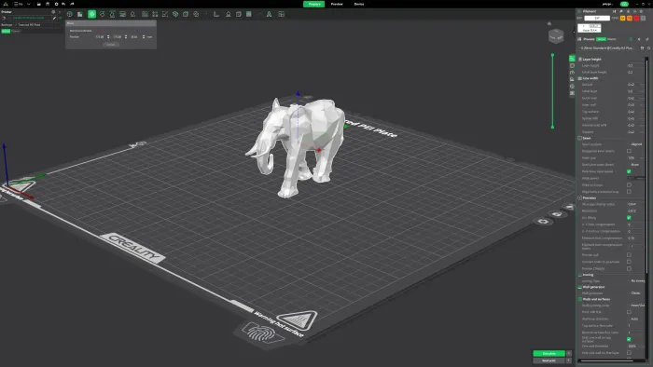Screen dimensions: 653x367
Task: Select Objects mode in Process header
Action: pos(611,39)
